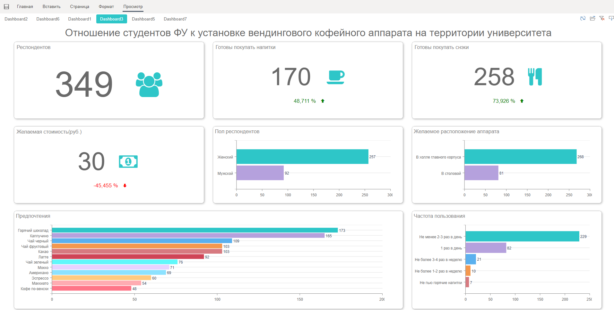The width and height of the screenshot is (614, 310).
Task: Click the open folder icon
Action: click(592, 19)
